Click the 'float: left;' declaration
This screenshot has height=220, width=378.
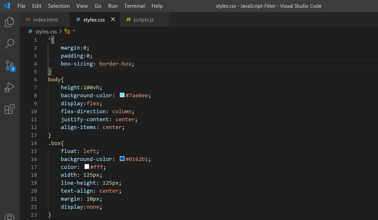pos(80,151)
